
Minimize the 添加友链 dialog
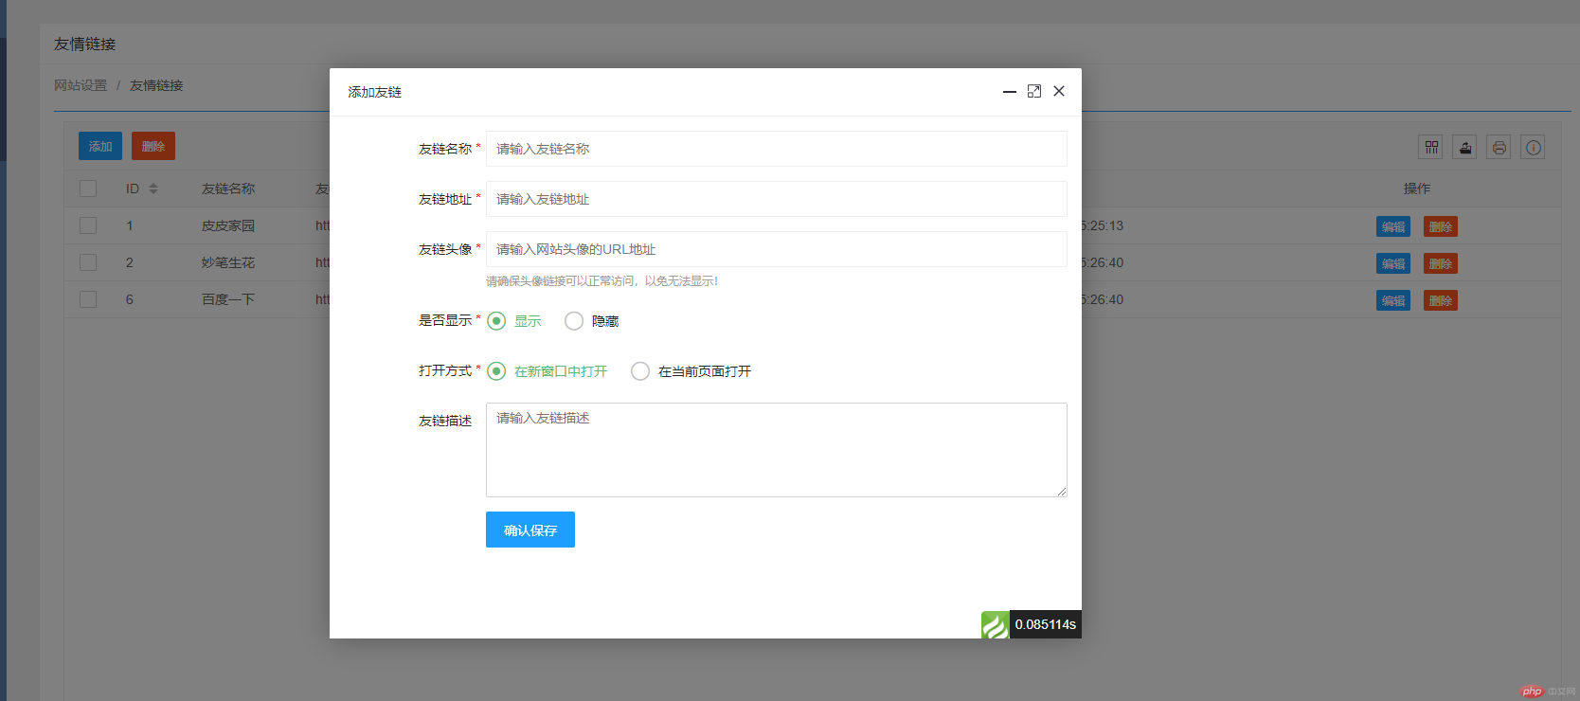(x=1010, y=92)
